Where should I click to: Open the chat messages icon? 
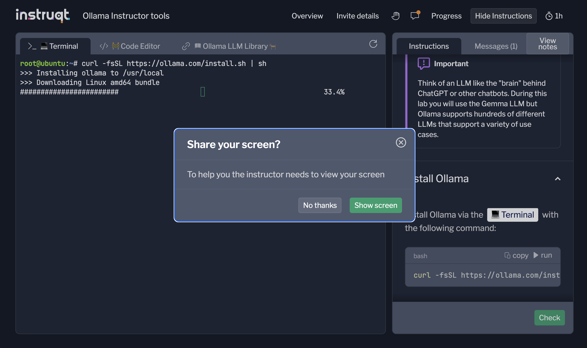[415, 16]
